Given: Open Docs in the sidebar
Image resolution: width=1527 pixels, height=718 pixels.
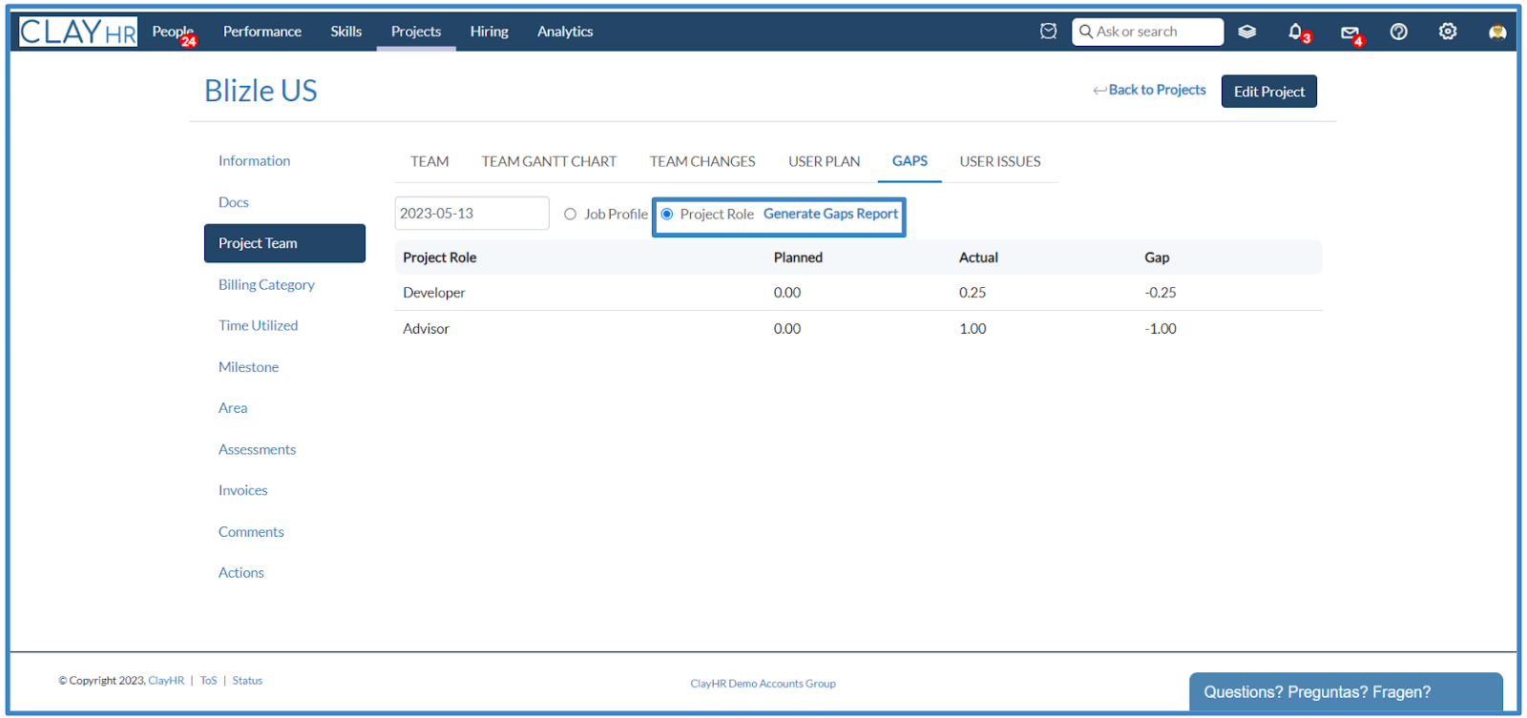Looking at the screenshot, I should [x=233, y=202].
